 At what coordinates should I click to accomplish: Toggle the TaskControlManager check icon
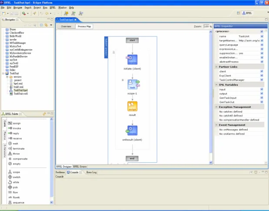pyautogui.click(x=262, y=80)
